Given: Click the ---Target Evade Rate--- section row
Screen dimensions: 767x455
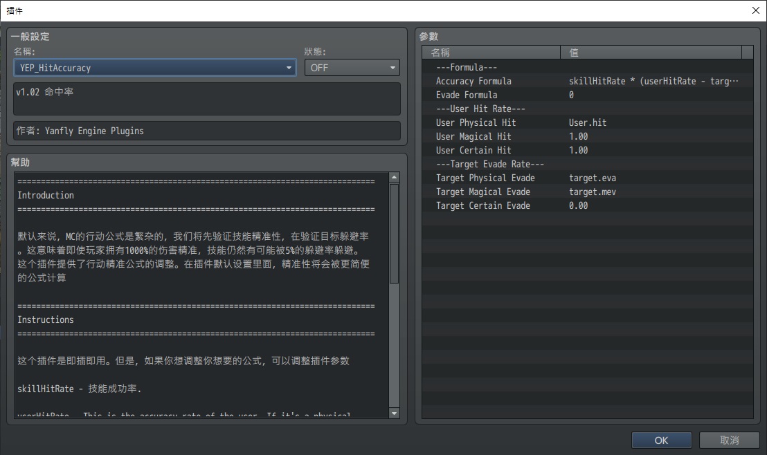Looking at the screenshot, I should tap(588, 164).
